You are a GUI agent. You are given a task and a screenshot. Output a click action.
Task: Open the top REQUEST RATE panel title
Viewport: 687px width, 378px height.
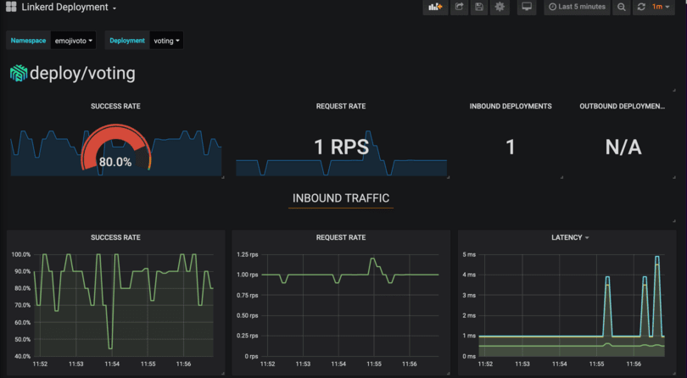341,106
